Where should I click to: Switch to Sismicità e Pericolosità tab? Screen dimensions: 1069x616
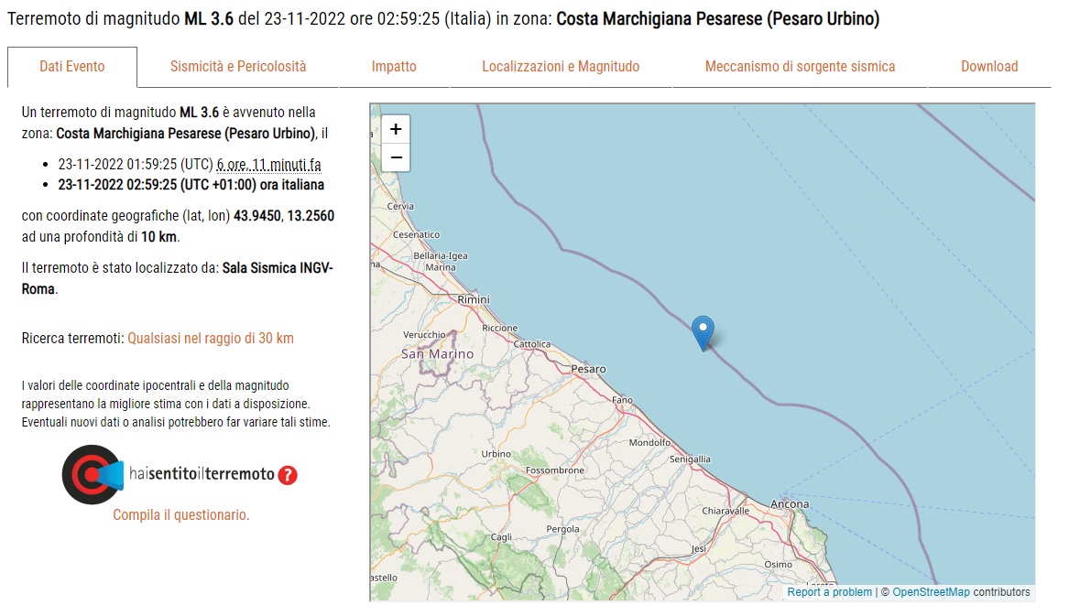click(x=238, y=67)
